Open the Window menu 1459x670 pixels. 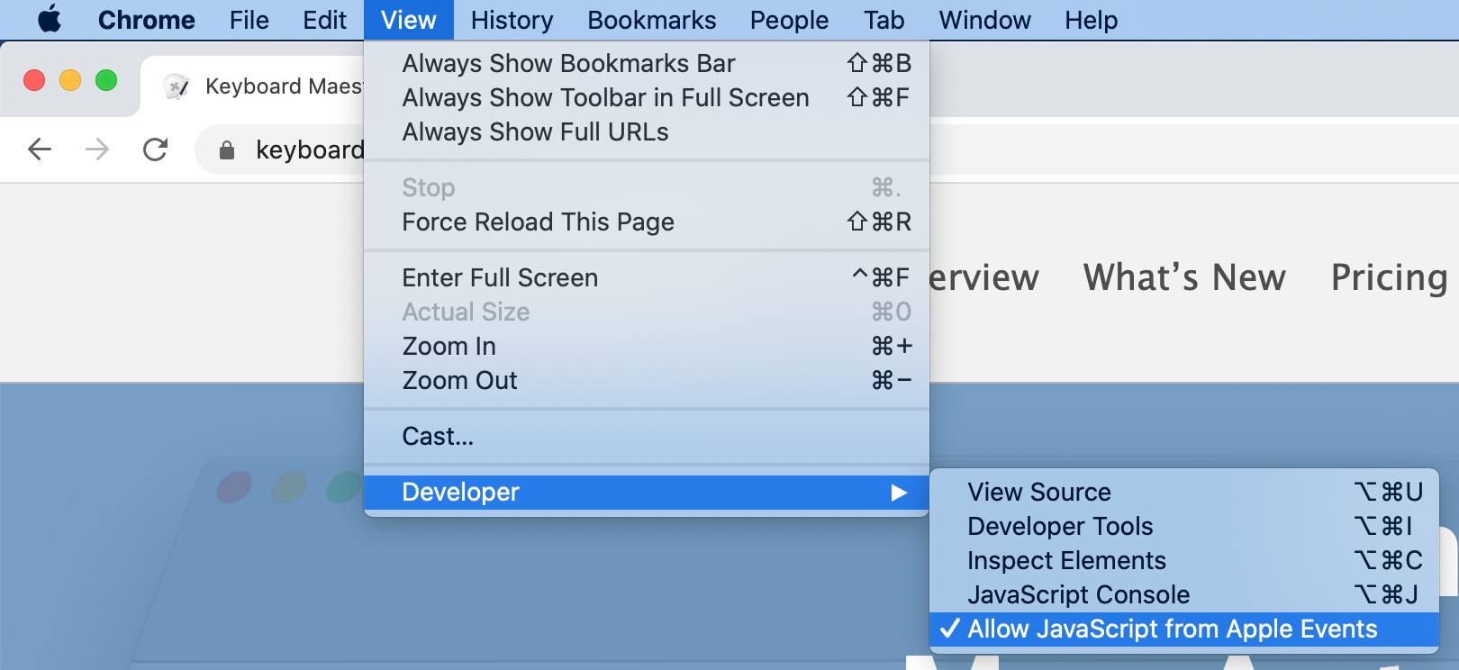pyautogui.click(x=984, y=20)
